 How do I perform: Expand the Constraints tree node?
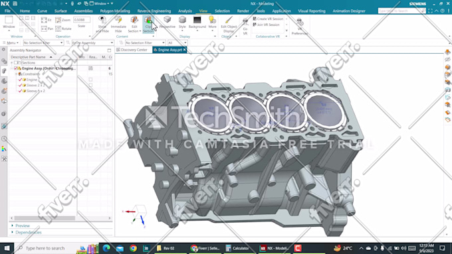point(16,74)
